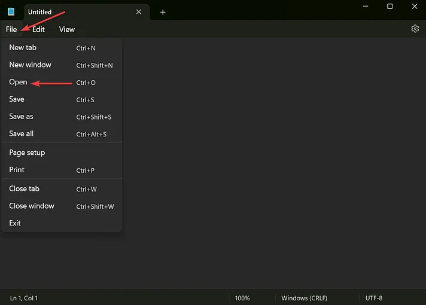Screen dimensions: 426x305
Task: Choose Close window menu entry
Action: 62,206
